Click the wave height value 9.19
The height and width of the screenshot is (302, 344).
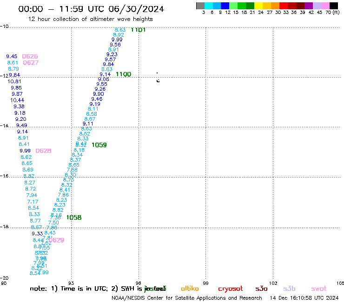(x=95, y=104)
